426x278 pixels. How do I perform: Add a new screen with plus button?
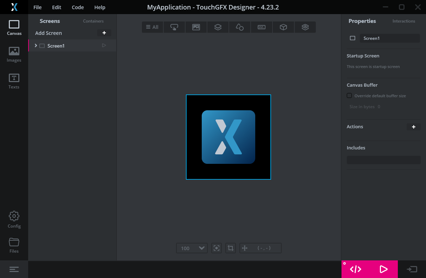click(x=104, y=33)
